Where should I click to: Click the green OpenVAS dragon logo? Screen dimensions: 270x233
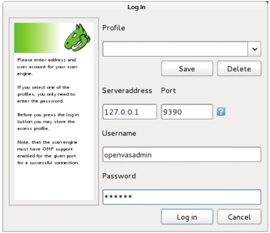[x=77, y=38]
